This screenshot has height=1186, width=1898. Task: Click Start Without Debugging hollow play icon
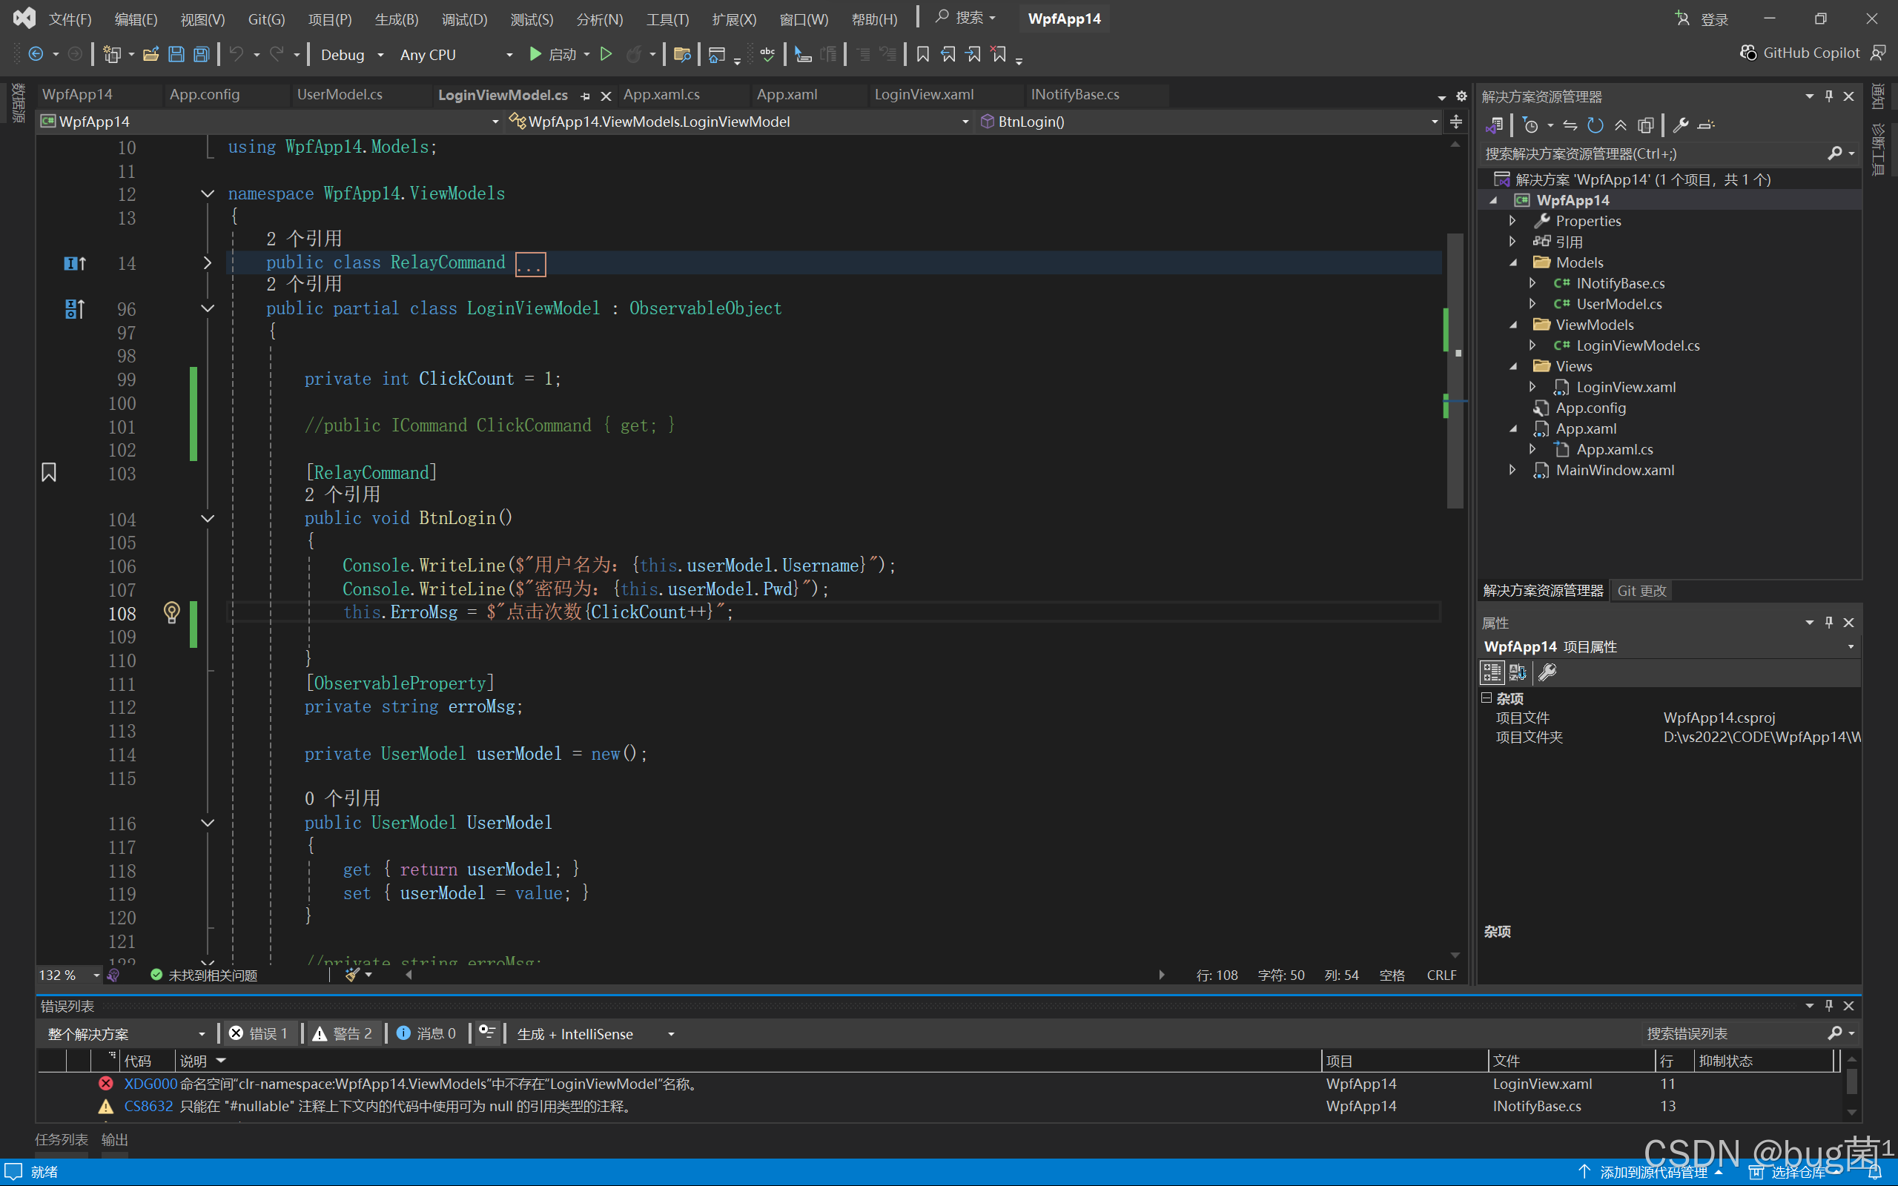(606, 54)
